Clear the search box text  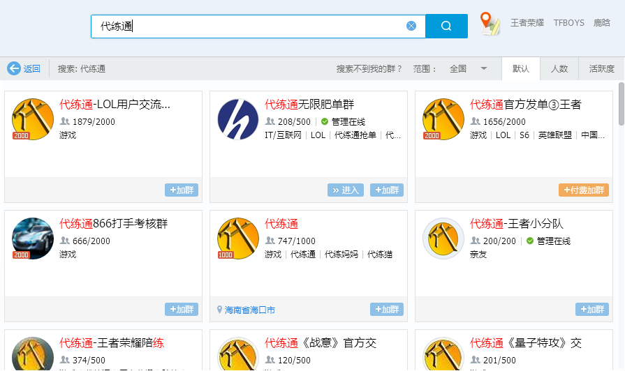coord(411,26)
